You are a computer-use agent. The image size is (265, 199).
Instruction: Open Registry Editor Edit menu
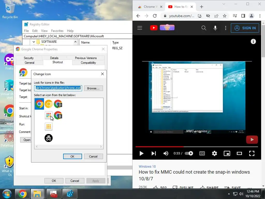click(35, 31)
